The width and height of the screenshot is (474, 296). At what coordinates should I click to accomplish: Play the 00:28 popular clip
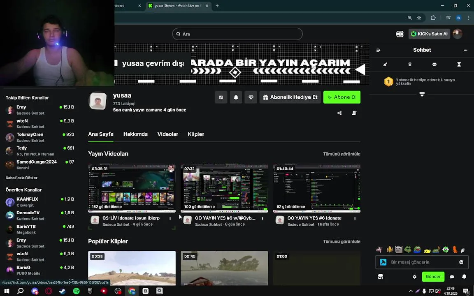[x=132, y=268]
